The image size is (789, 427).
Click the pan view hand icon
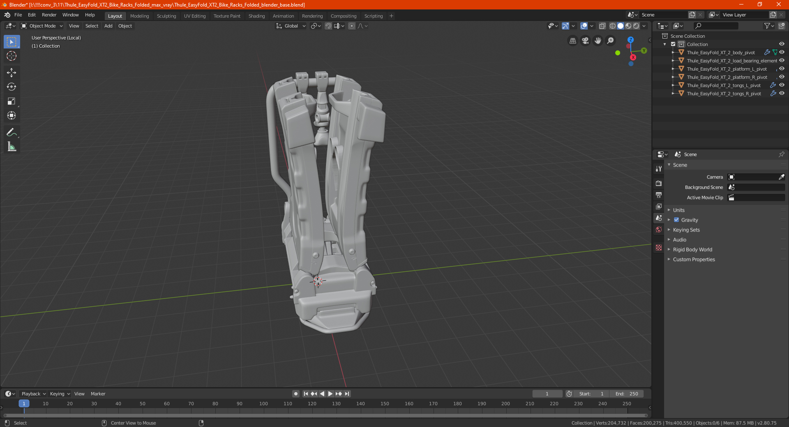coord(598,41)
